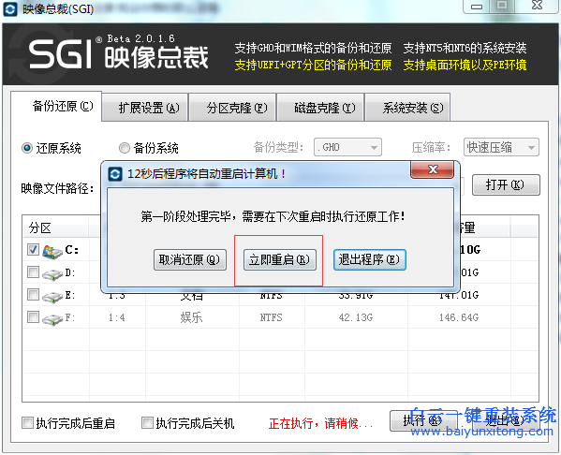Click the dialog's SGI refresh icon

(x=115, y=174)
